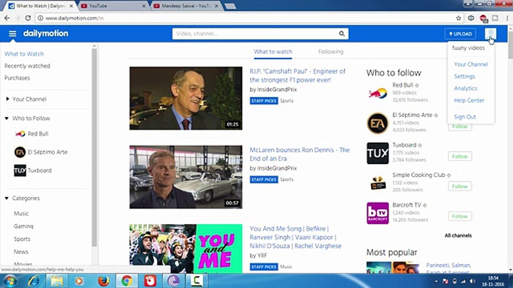
Task: Open Help Center from user dropdown
Action: (x=469, y=100)
